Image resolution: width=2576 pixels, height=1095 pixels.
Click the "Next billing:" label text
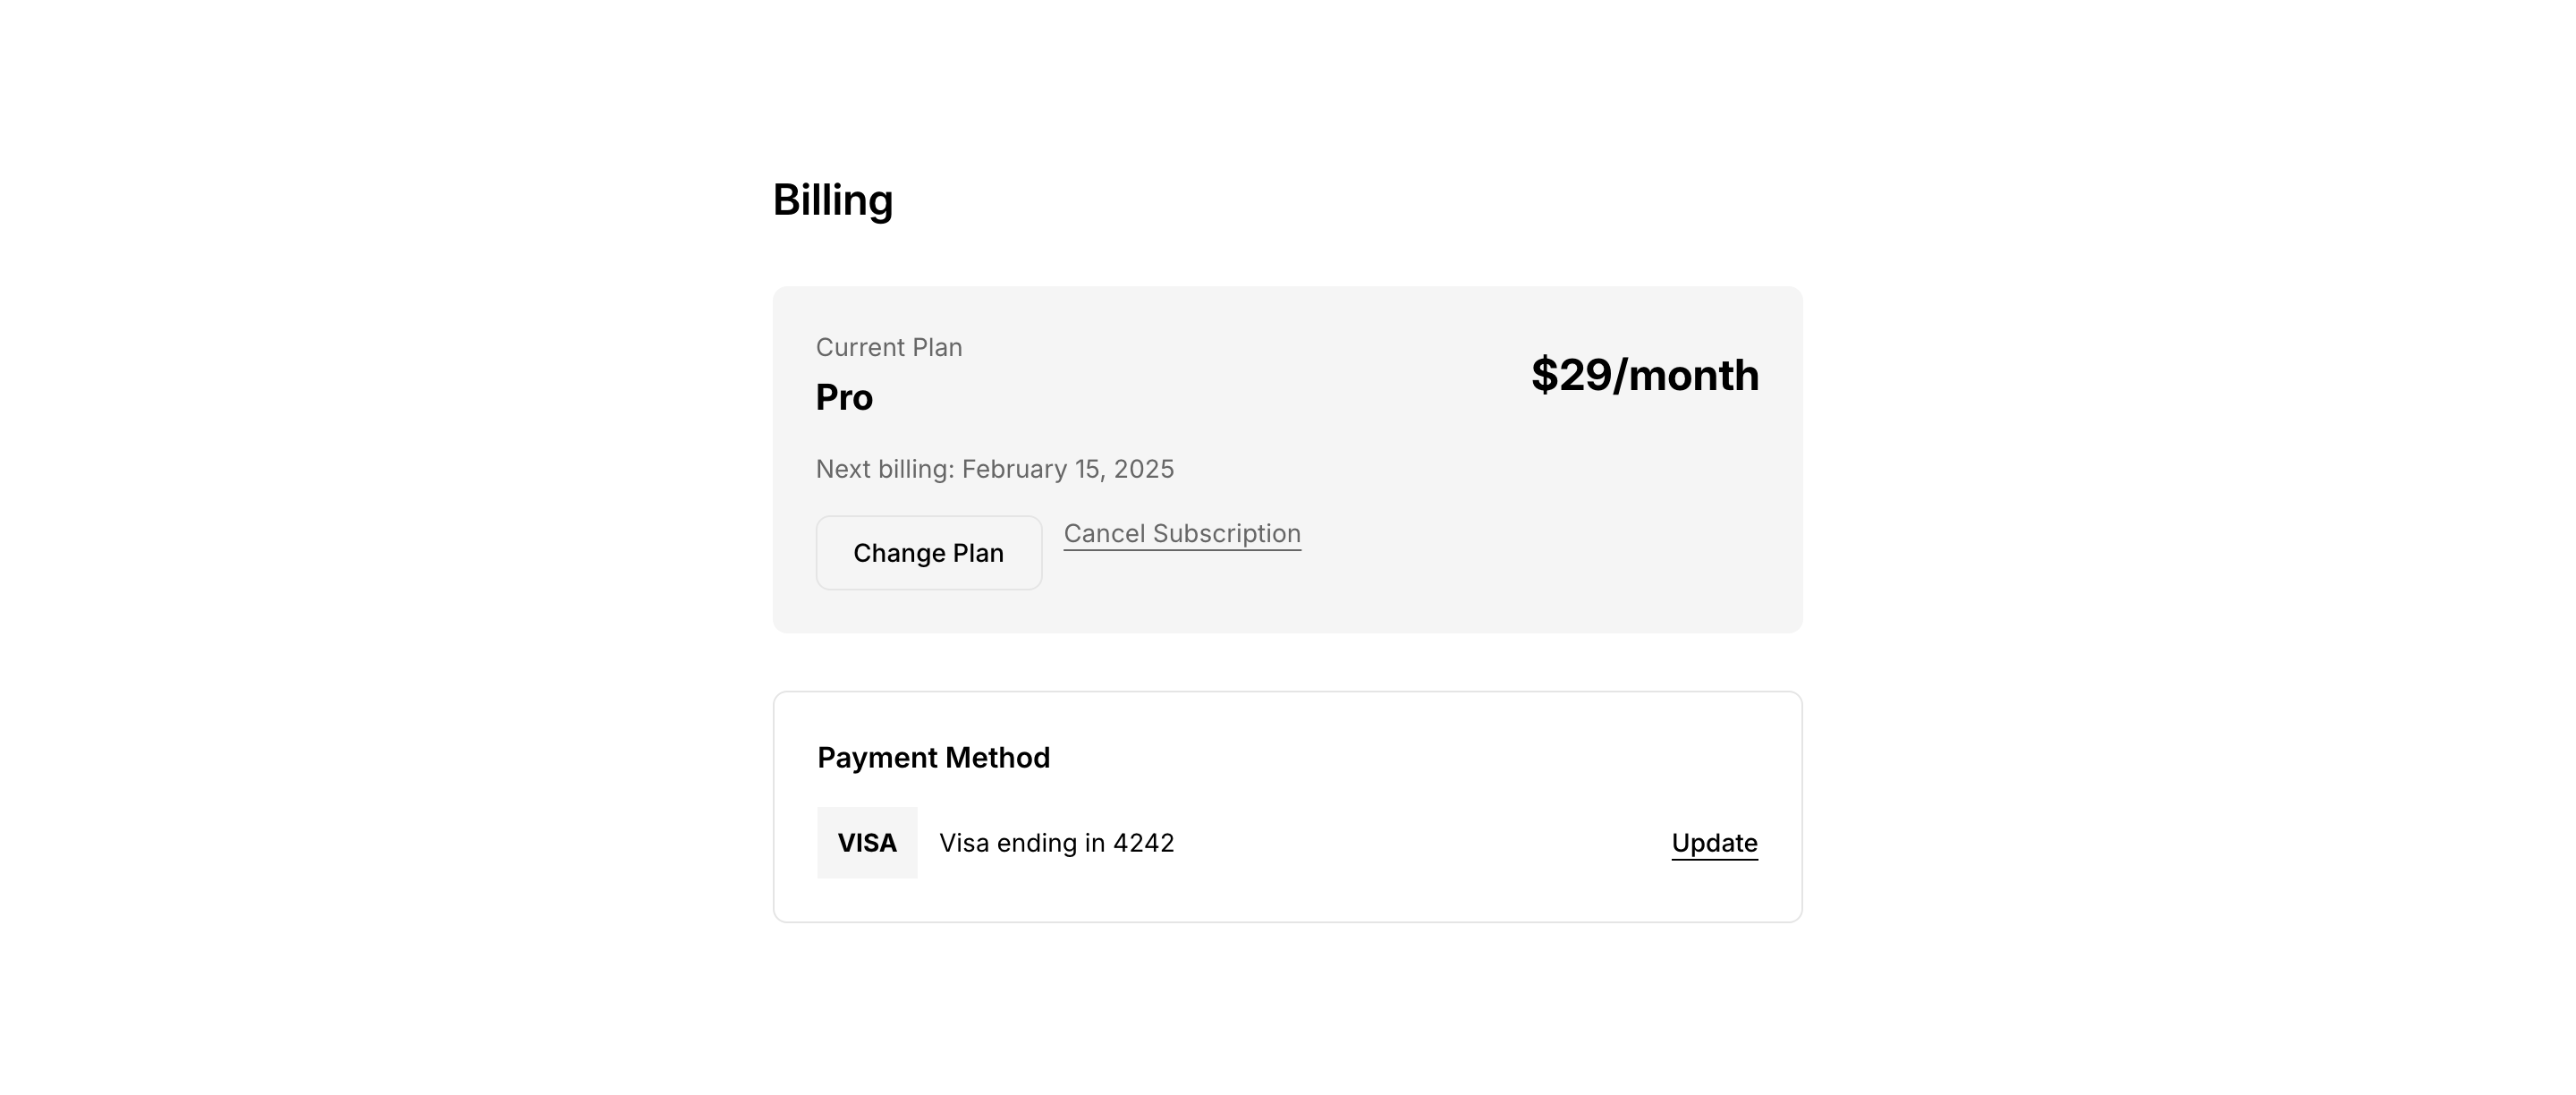(x=885, y=469)
